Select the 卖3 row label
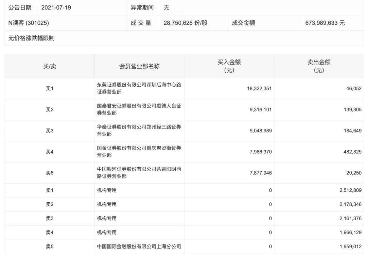 50,218
